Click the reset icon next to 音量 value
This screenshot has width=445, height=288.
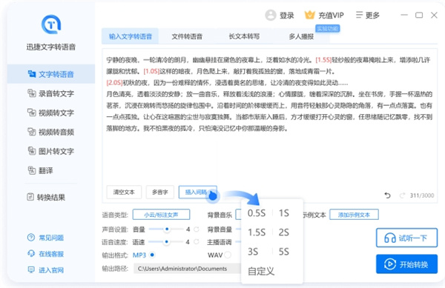(196, 229)
